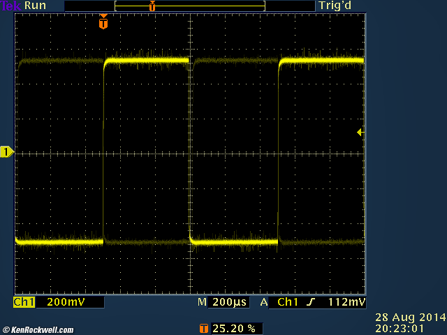Click the trigger level arrow on right edge
Screen dimensions: 447x335
(360, 132)
